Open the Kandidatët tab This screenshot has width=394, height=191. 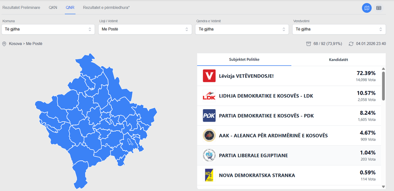point(339,59)
